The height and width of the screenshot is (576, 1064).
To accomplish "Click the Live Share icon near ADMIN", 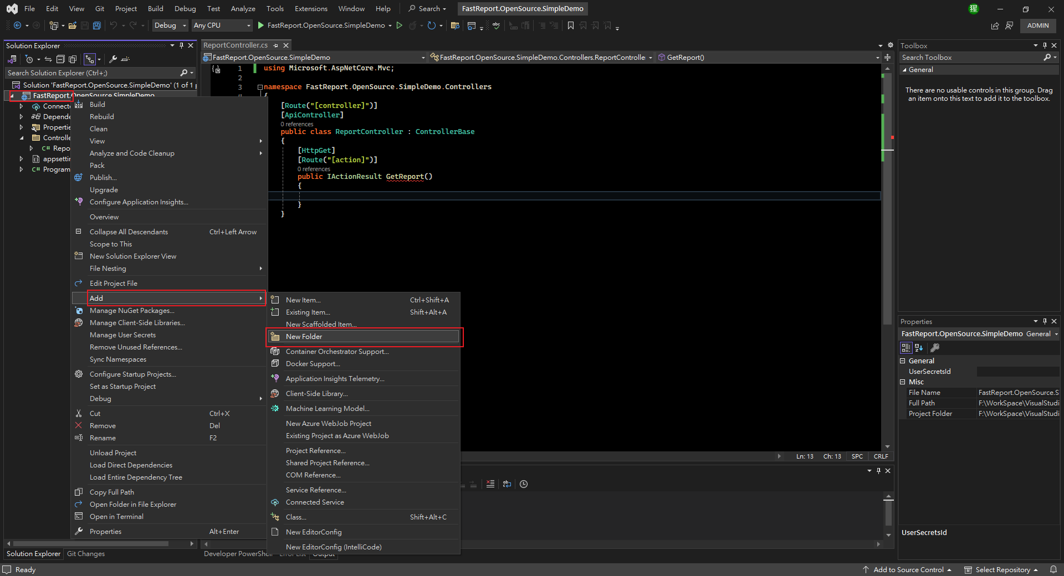I will (x=995, y=25).
